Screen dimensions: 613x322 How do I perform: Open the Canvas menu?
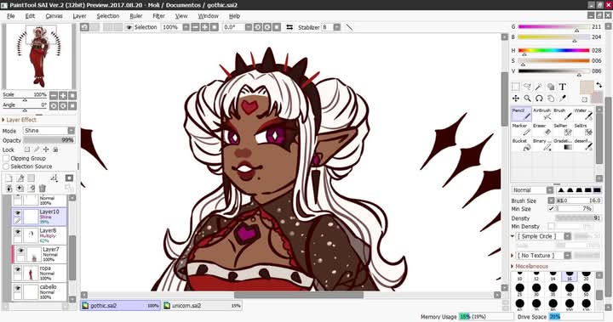coord(54,16)
